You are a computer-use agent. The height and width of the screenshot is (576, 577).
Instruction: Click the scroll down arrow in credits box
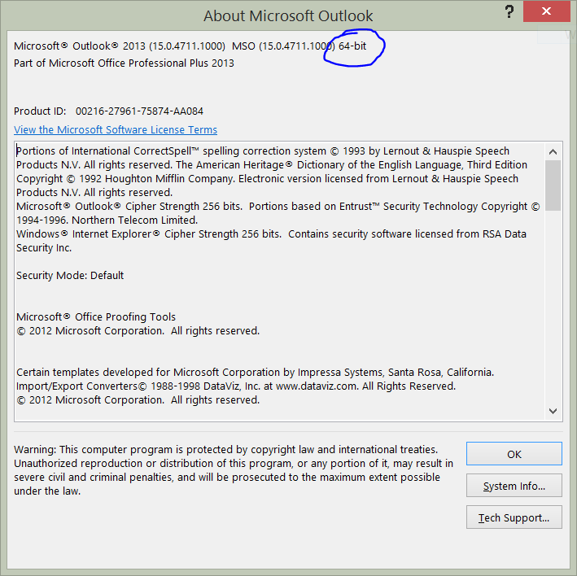pos(553,411)
